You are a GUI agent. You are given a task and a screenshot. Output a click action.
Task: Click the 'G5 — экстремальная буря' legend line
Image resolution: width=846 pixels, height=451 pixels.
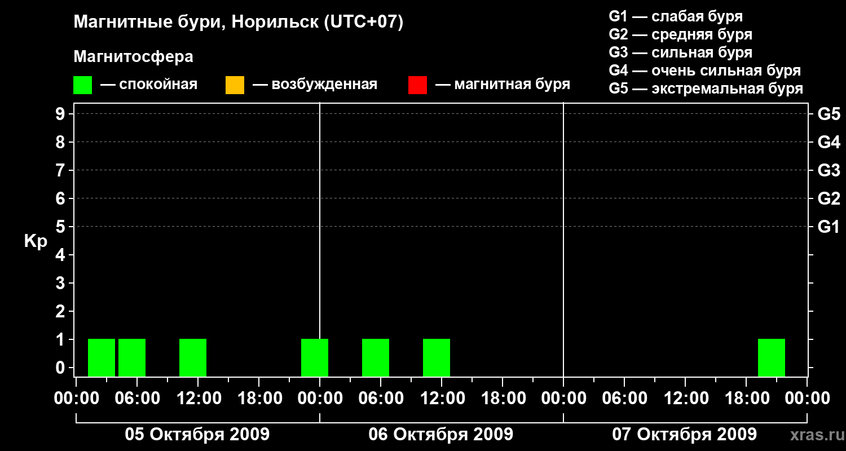[706, 89]
